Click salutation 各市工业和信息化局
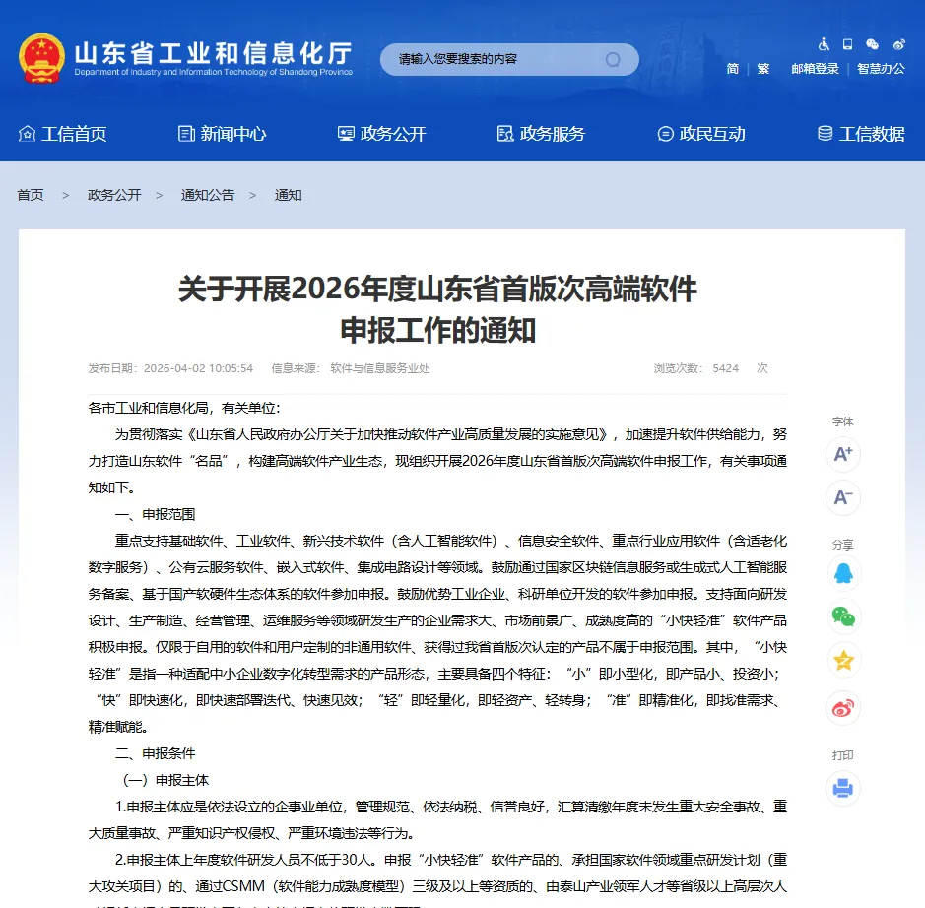925x908 pixels. coord(148,408)
